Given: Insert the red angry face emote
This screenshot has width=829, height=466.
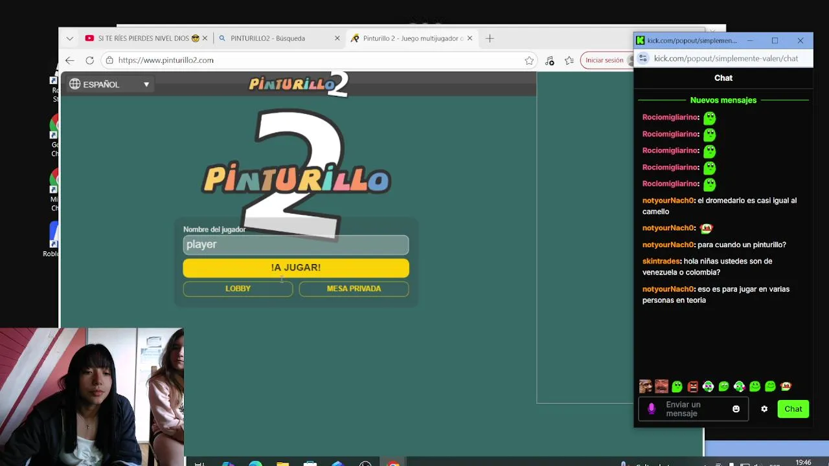Looking at the screenshot, I should point(692,386).
